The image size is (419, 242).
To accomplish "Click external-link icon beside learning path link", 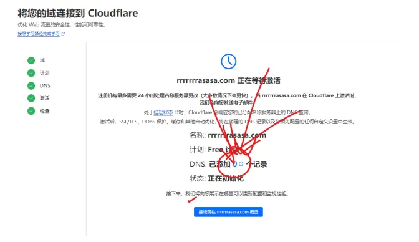I will pyautogui.click(x=63, y=34).
